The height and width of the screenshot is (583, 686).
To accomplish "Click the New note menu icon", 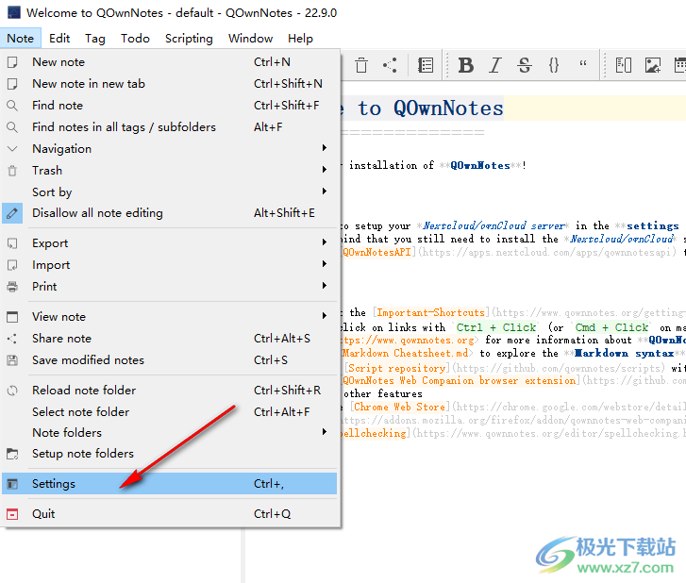I will pyautogui.click(x=12, y=62).
